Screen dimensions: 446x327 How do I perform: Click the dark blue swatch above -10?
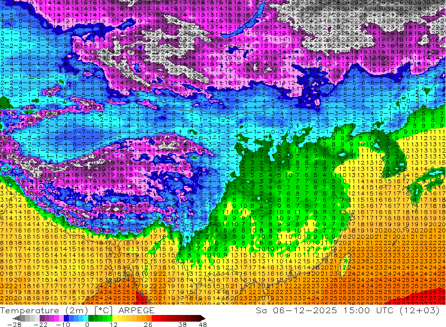(x=66, y=318)
